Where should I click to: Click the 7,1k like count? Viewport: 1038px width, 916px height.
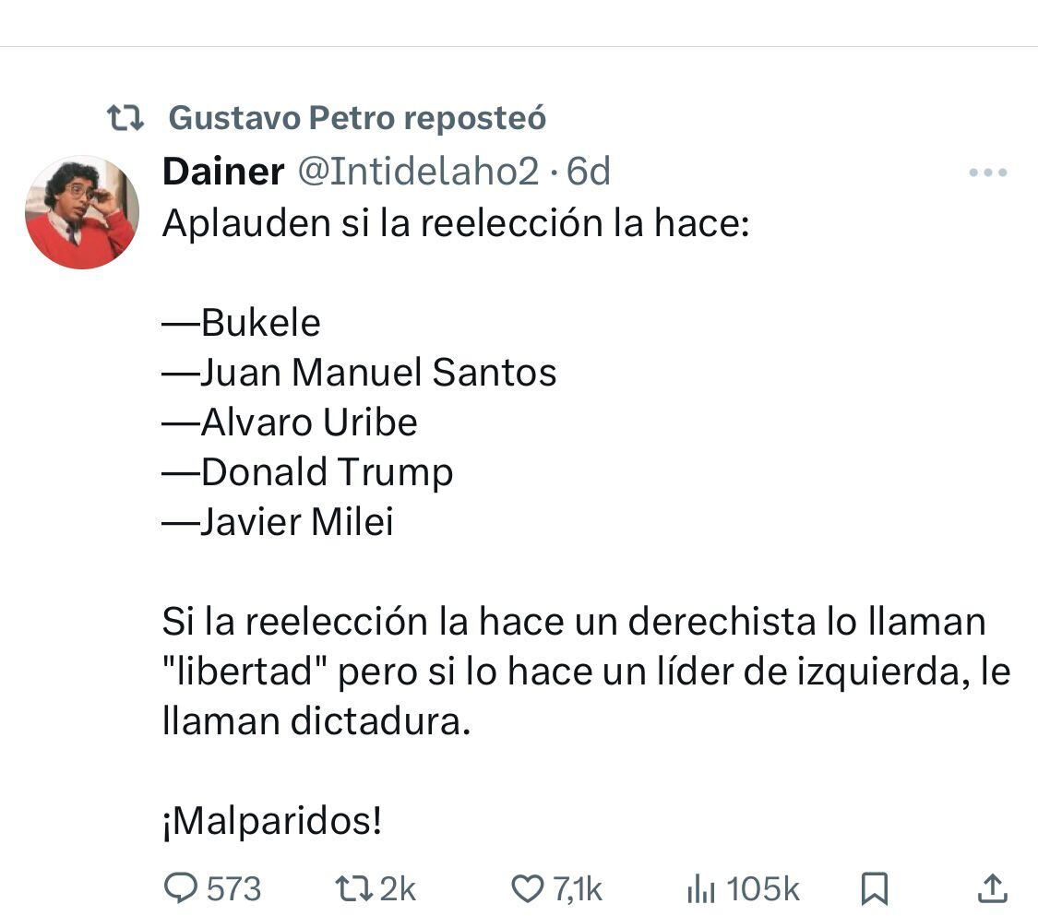[578, 888]
